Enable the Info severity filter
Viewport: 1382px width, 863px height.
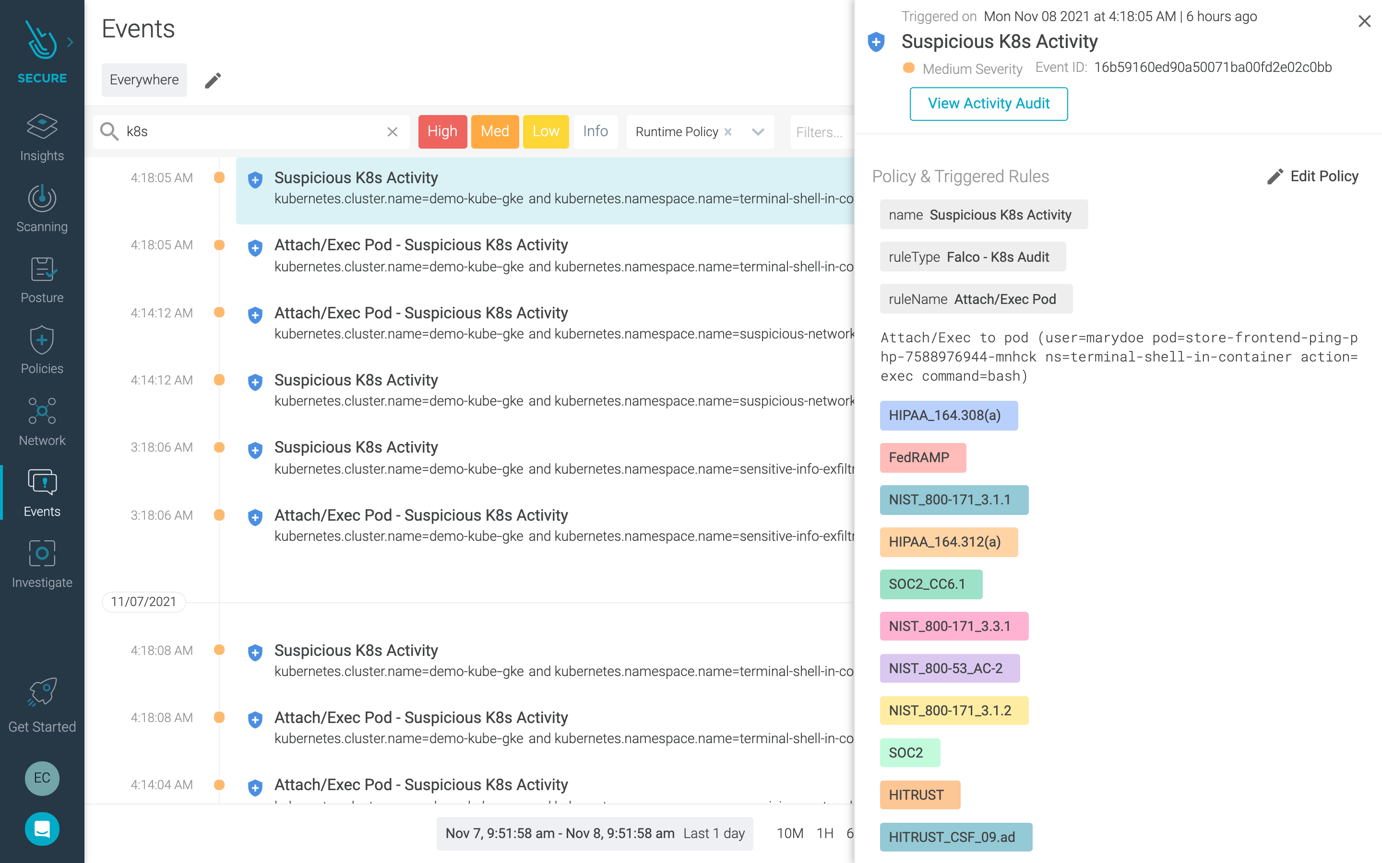click(595, 131)
